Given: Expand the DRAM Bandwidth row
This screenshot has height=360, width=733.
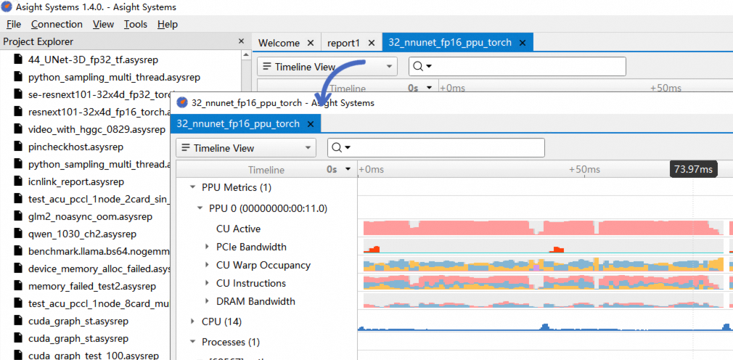Looking at the screenshot, I should [207, 301].
